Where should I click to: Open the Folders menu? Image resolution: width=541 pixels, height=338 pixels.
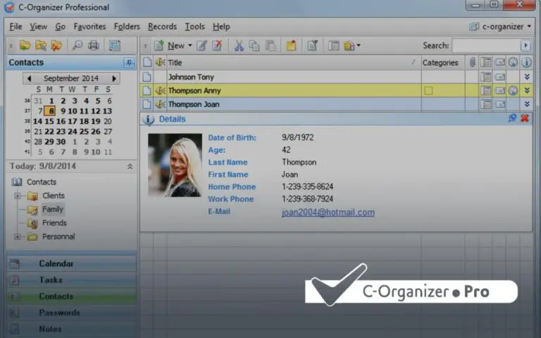click(x=127, y=27)
